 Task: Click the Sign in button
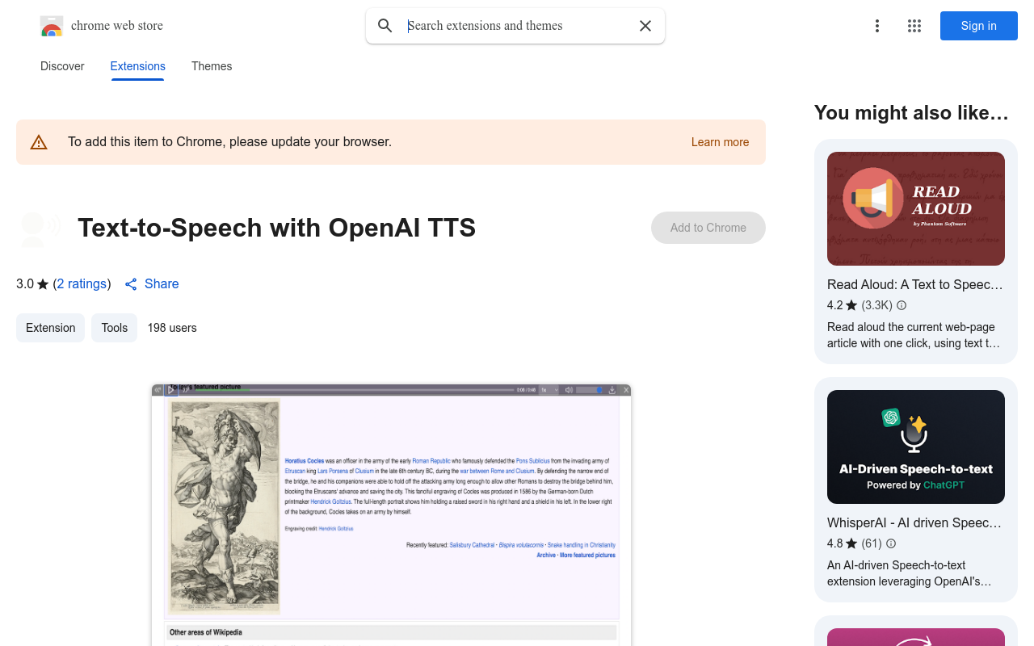979,26
